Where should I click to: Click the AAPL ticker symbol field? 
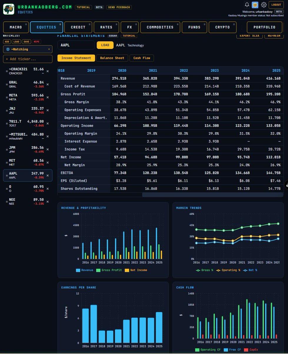click(x=76, y=45)
